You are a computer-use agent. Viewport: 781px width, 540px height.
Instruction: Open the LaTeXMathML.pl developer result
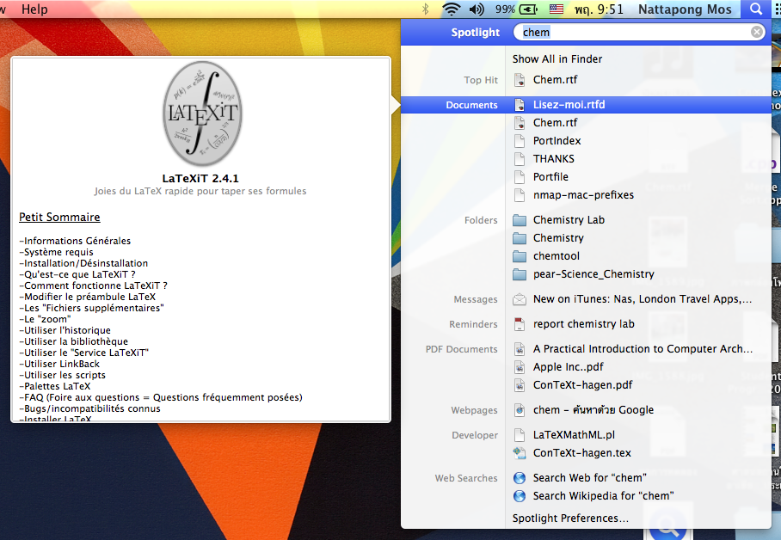point(574,435)
